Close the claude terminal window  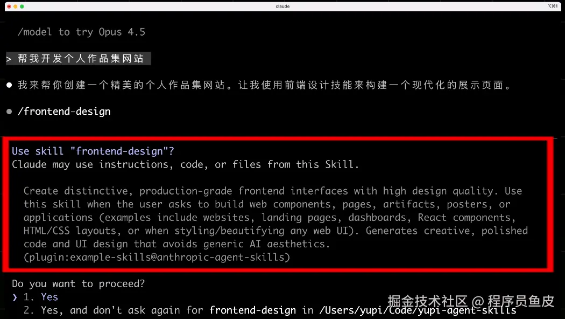tap(9, 6)
